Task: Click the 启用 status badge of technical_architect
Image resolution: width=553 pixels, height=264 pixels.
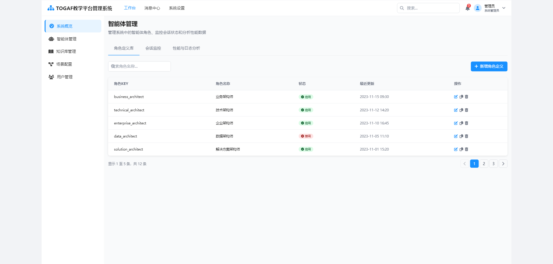Action: pyautogui.click(x=306, y=110)
